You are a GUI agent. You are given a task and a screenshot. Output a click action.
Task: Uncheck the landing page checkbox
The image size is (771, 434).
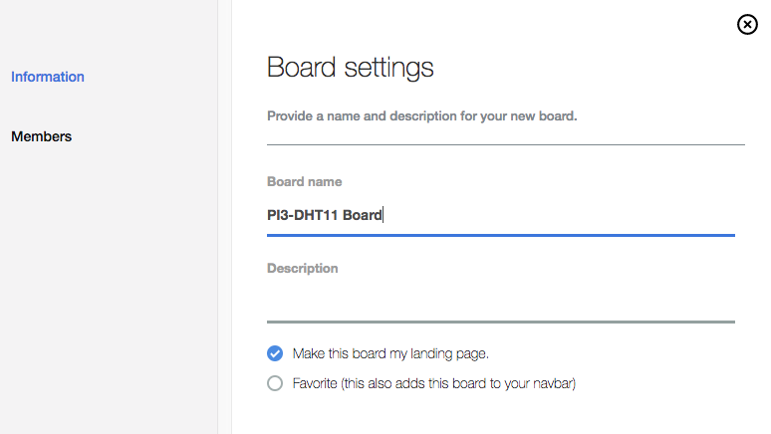tap(275, 353)
